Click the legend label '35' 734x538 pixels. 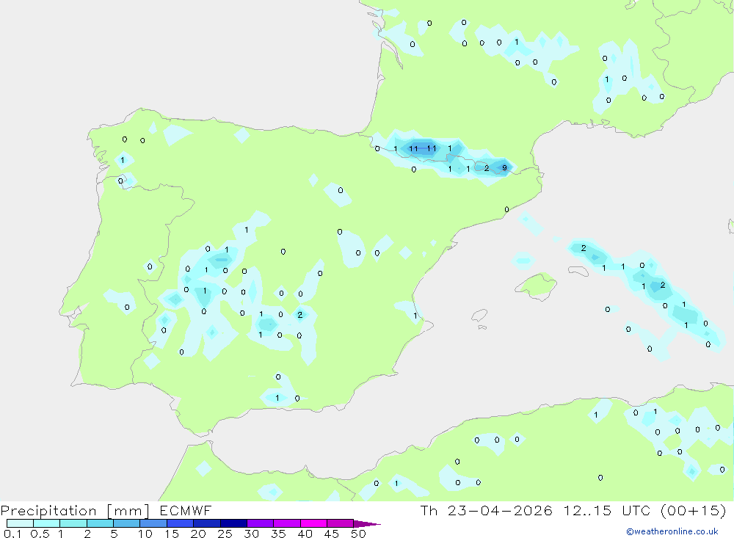click(x=278, y=534)
